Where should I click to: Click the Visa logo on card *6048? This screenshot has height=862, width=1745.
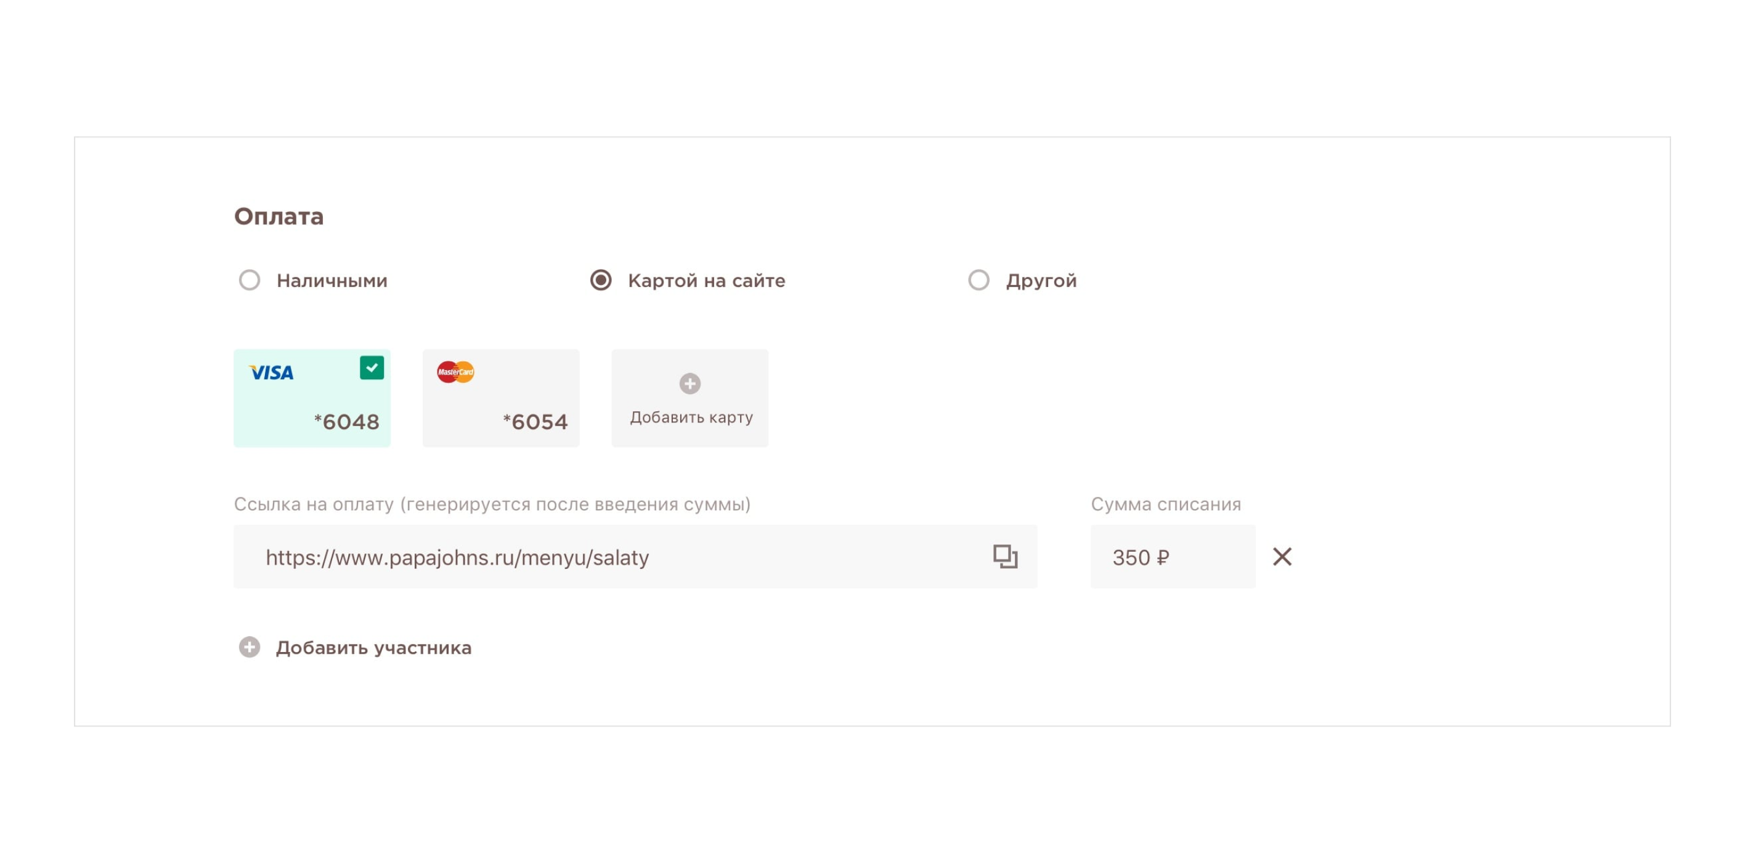click(x=271, y=373)
